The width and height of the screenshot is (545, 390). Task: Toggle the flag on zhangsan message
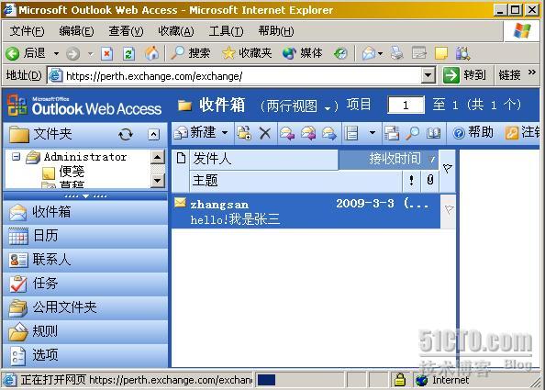click(x=449, y=209)
